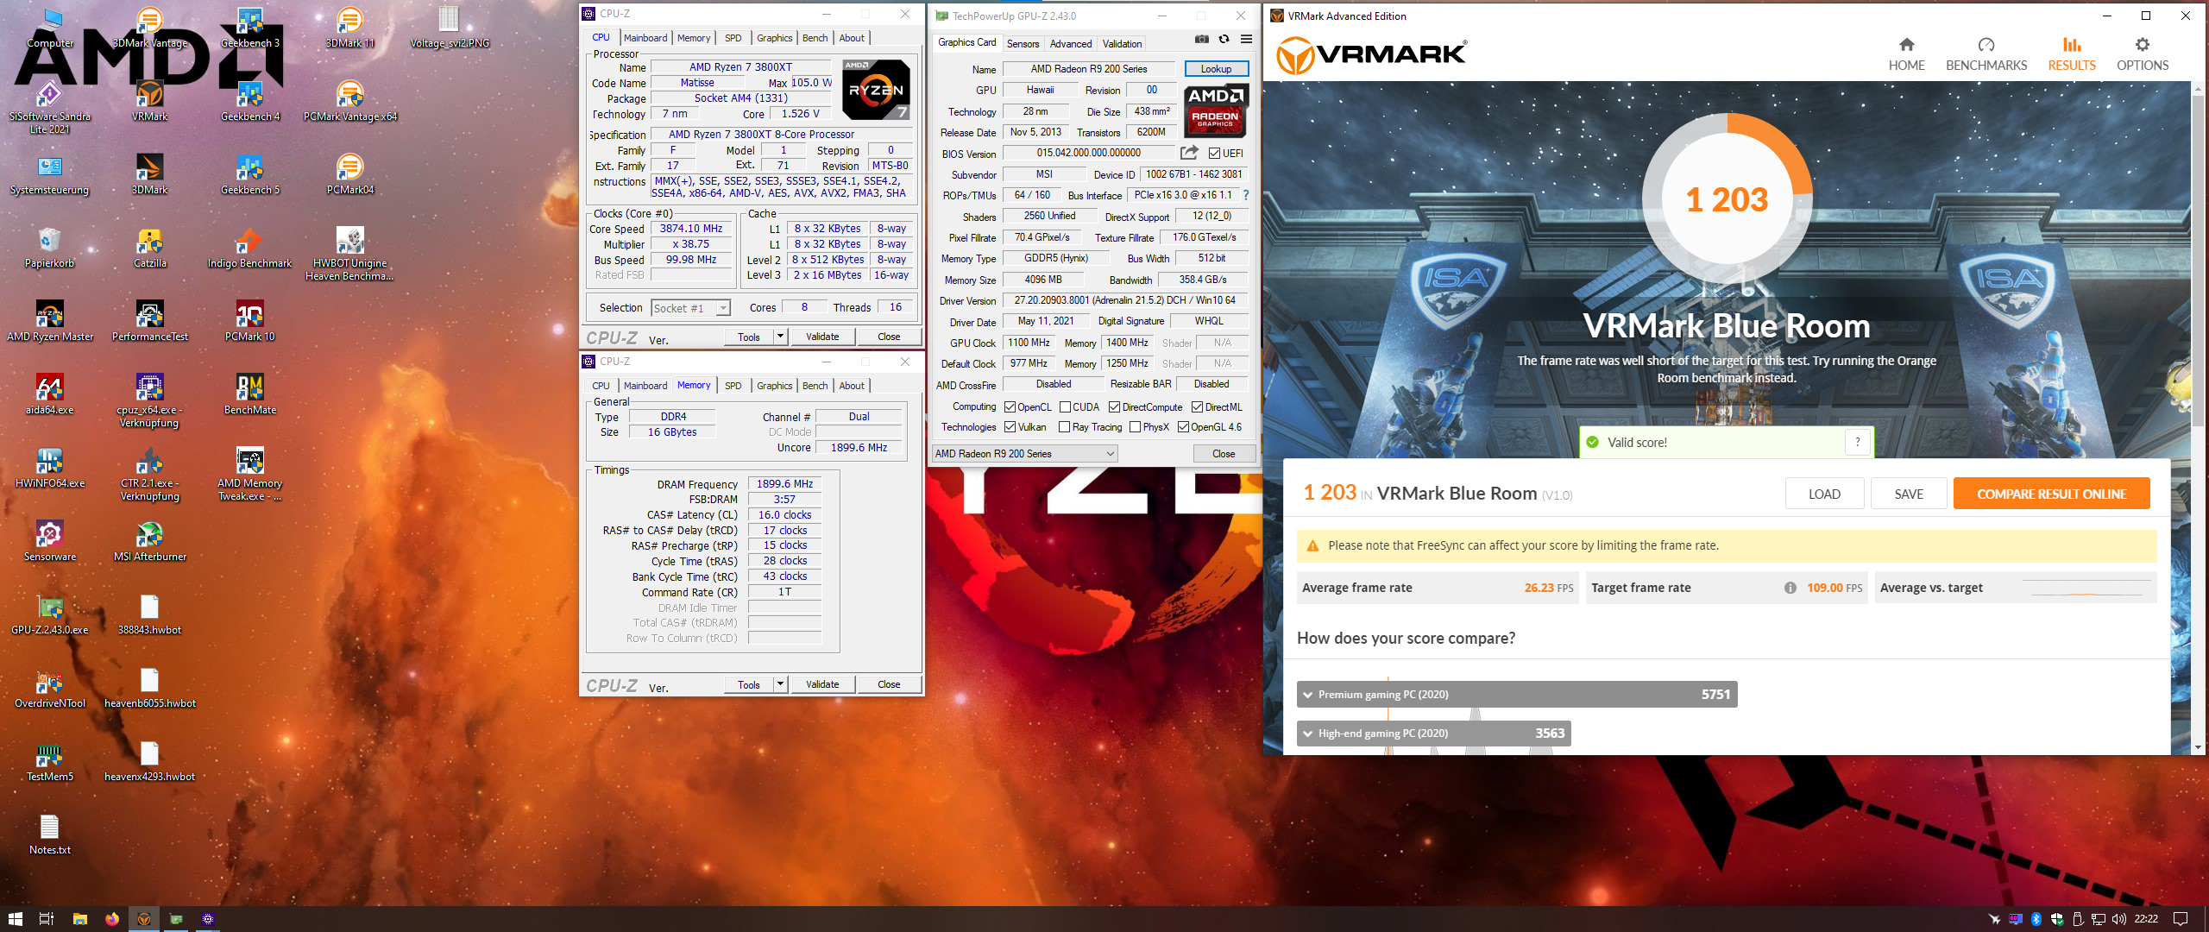Open VRMark Options gear icon
The image size is (2209, 932).
click(x=2143, y=44)
